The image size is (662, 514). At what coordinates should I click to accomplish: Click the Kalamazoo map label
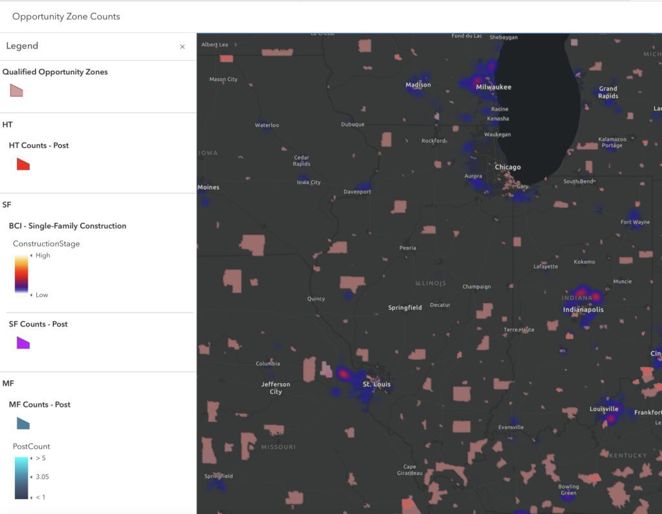coord(612,139)
